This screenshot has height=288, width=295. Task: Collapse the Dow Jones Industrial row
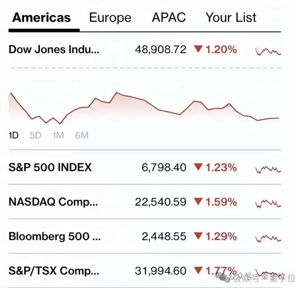coord(54,50)
